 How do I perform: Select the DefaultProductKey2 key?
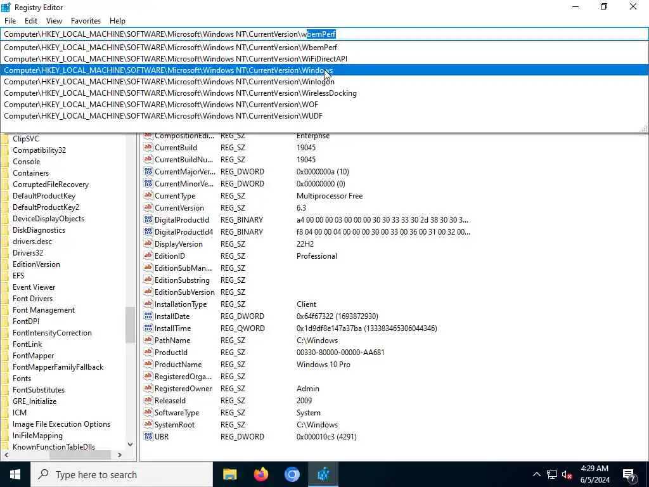point(46,207)
